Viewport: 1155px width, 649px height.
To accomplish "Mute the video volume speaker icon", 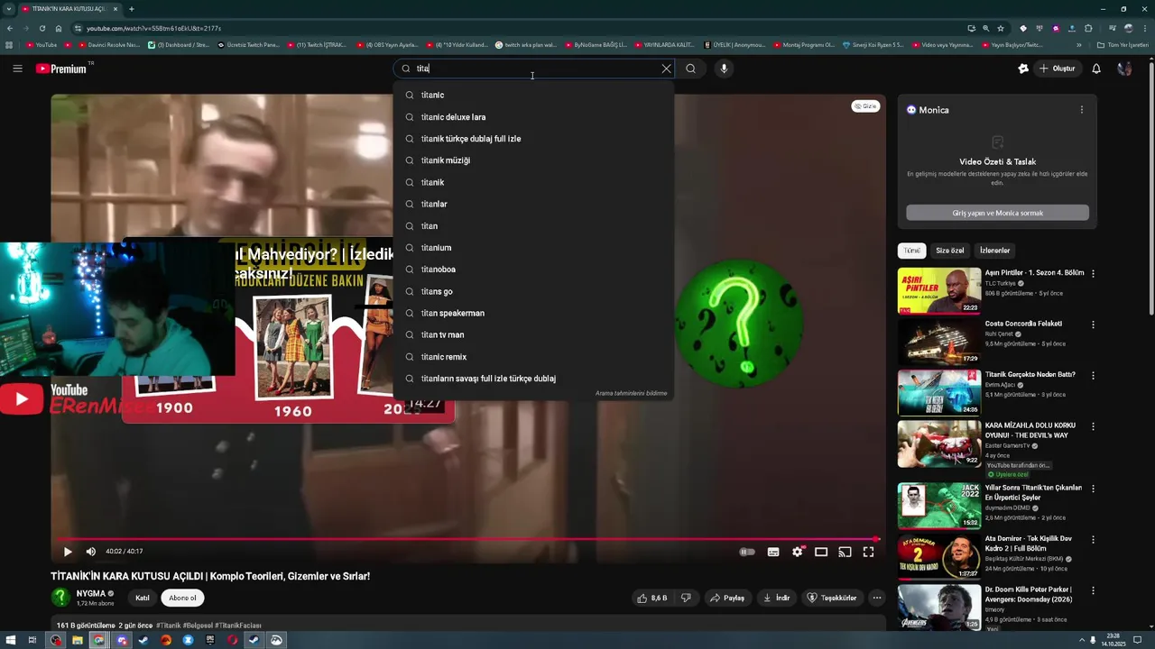I will tap(90, 552).
